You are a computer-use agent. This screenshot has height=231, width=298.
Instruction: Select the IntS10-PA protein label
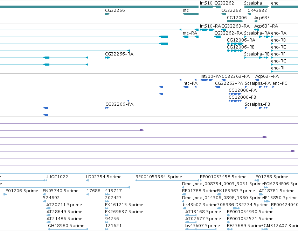pos(211,76)
